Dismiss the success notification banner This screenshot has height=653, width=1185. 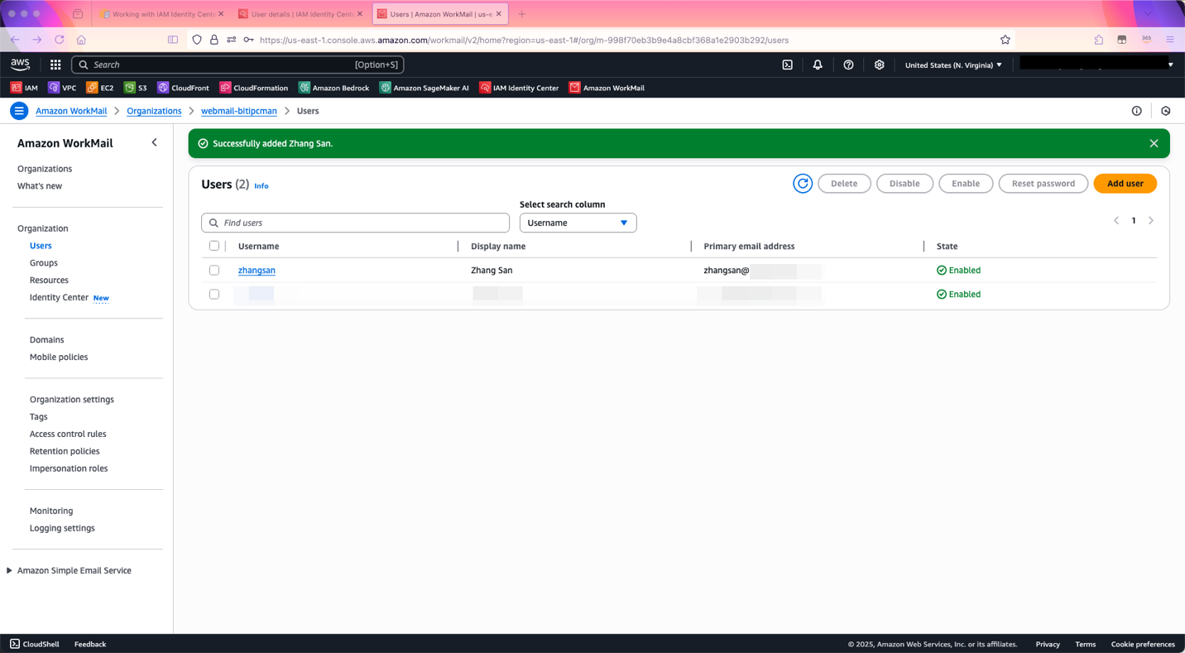pos(1154,143)
